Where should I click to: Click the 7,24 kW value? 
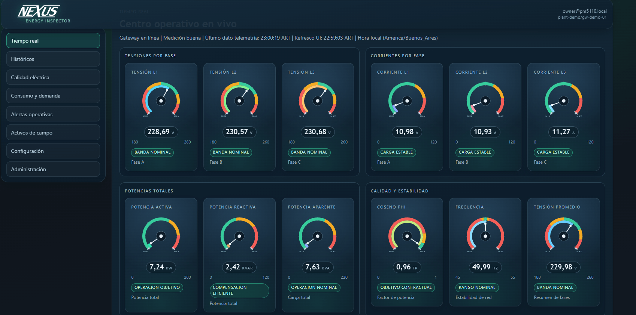pyautogui.click(x=161, y=267)
